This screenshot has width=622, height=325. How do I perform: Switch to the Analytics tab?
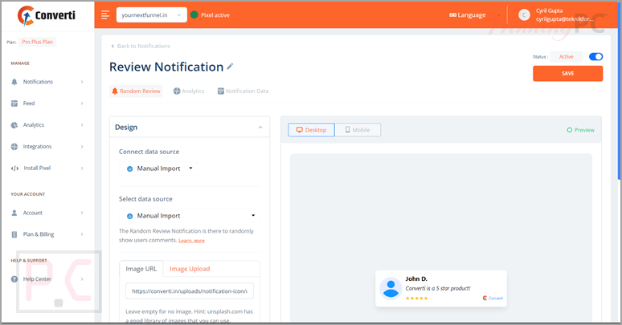tap(189, 91)
